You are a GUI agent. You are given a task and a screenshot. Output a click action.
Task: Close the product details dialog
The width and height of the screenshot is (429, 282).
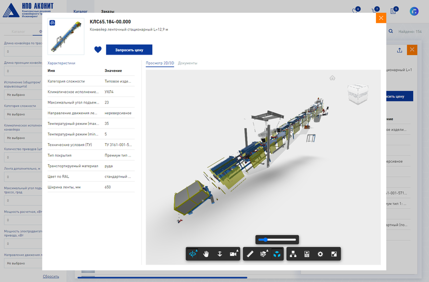(x=380, y=18)
